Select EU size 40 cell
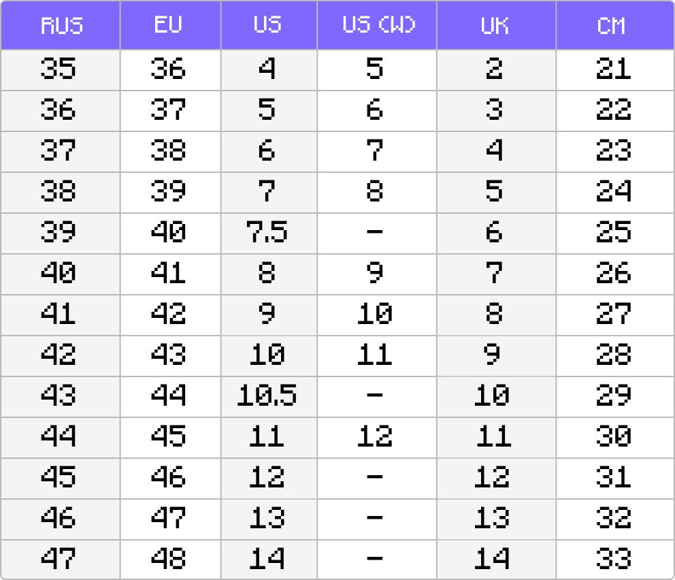This screenshot has height=580, width=675. (168, 233)
